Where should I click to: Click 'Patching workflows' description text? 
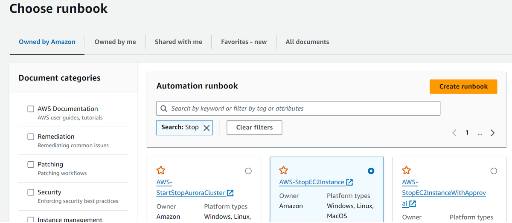pyautogui.click(x=62, y=173)
